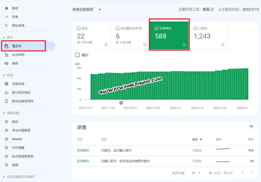Click the 类型 column header
Viewport: 261px width, 182px height.
[104, 140]
